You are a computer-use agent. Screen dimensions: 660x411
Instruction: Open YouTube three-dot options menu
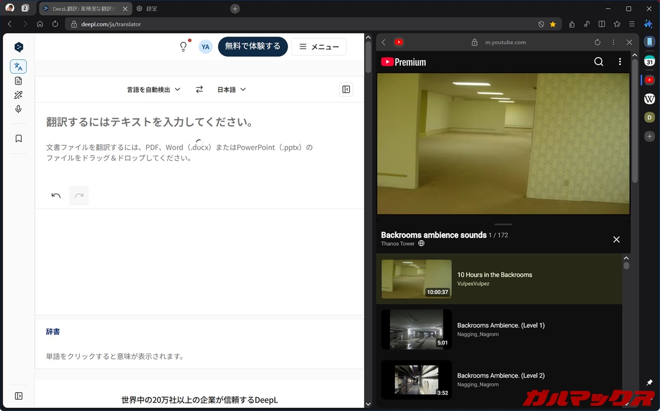coord(620,62)
